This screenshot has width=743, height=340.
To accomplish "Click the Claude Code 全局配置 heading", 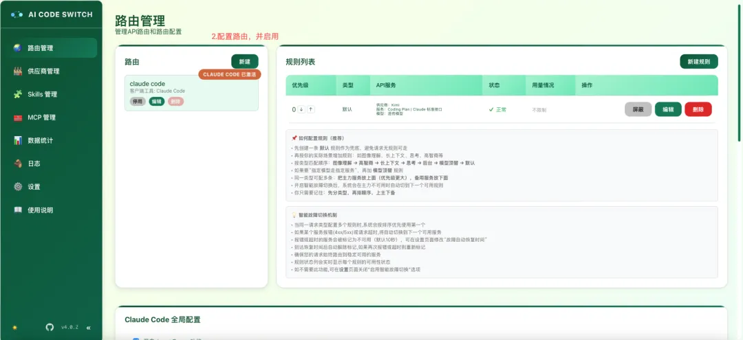I will click(x=162, y=319).
